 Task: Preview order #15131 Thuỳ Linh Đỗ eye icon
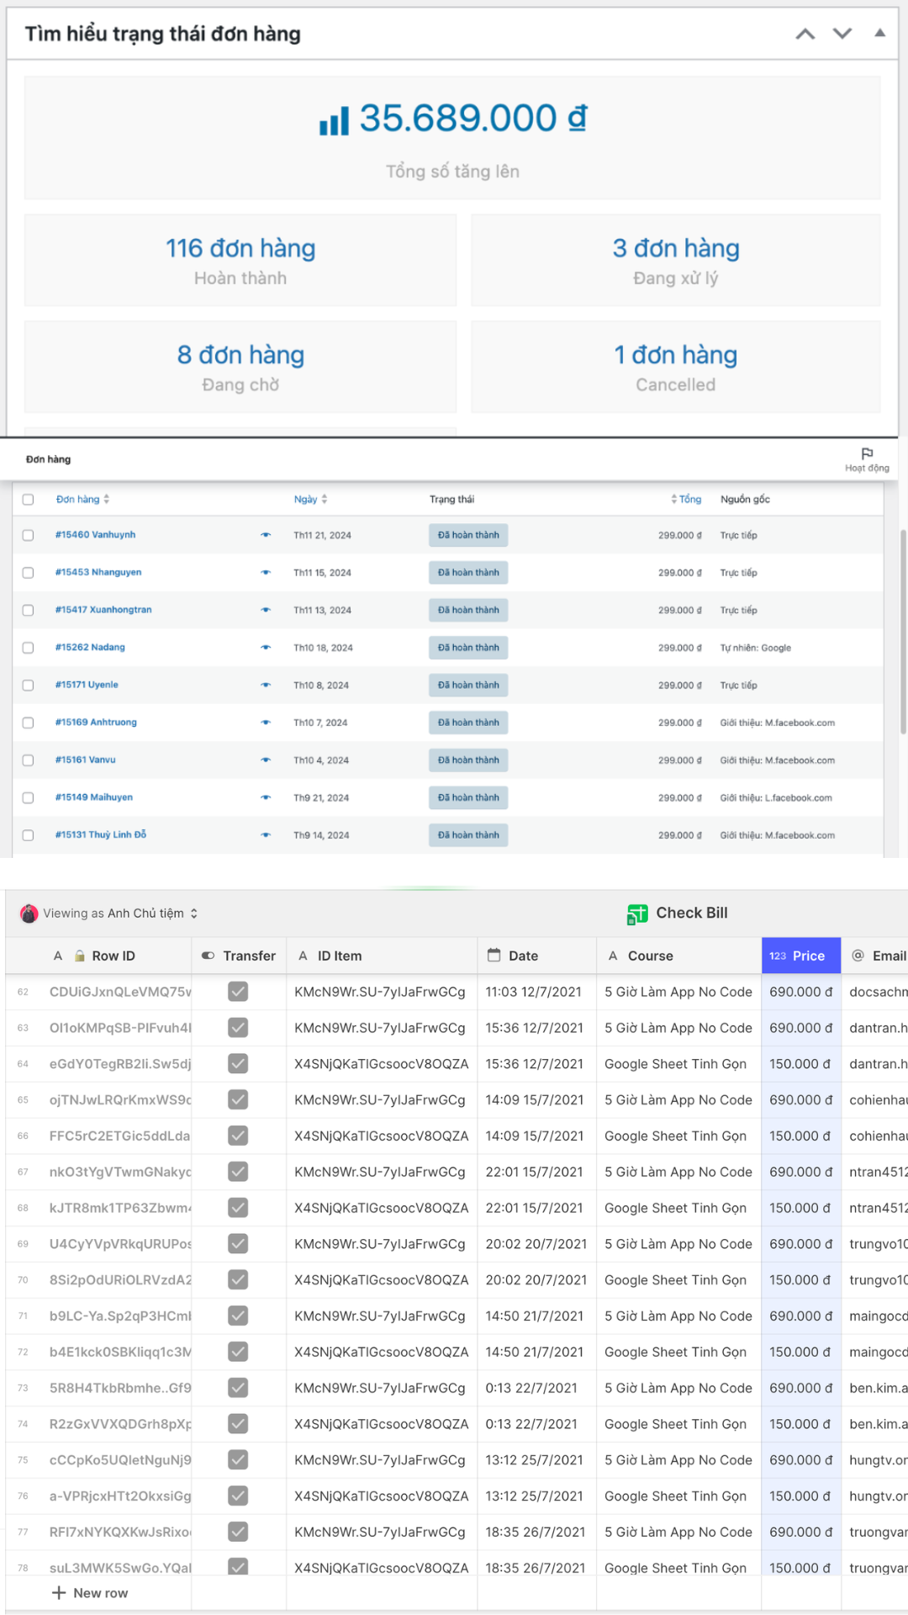[266, 835]
